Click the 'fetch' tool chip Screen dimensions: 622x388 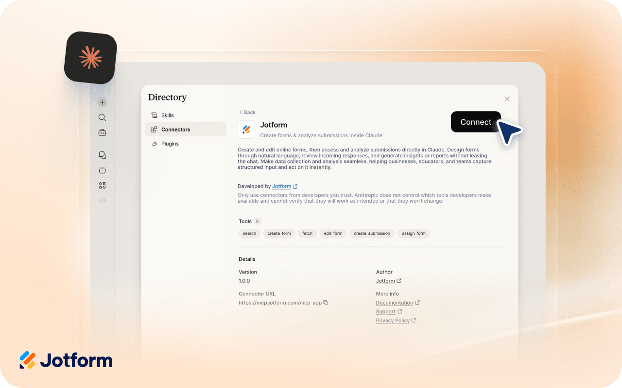click(307, 233)
